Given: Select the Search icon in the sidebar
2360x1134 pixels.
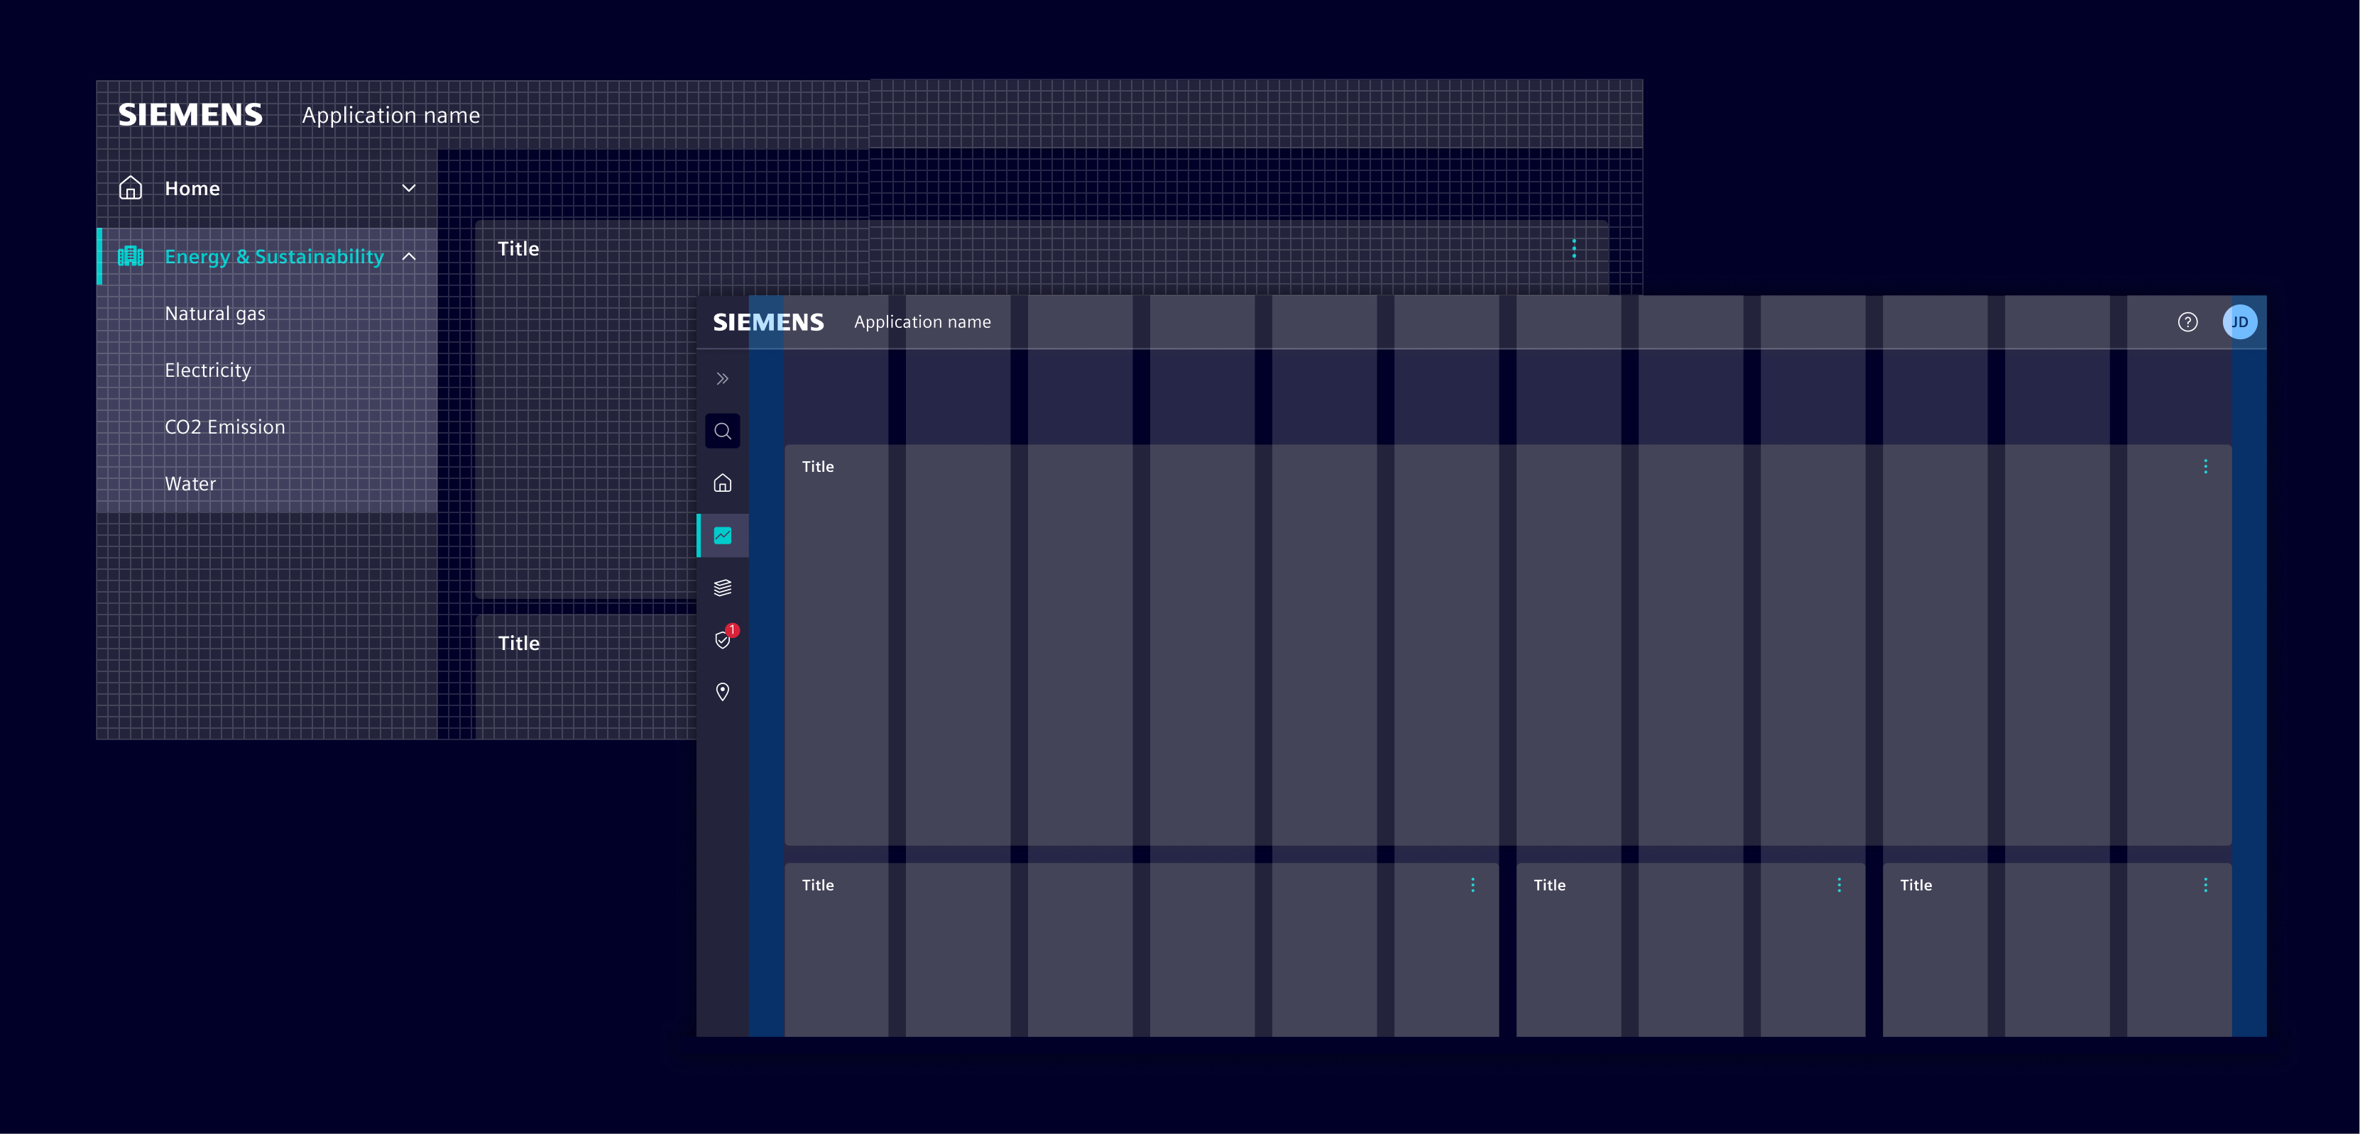Looking at the screenshot, I should pyautogui.click(x=723, y=431).
